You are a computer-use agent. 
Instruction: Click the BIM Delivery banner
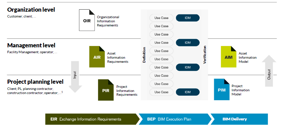tap(239, 119)
